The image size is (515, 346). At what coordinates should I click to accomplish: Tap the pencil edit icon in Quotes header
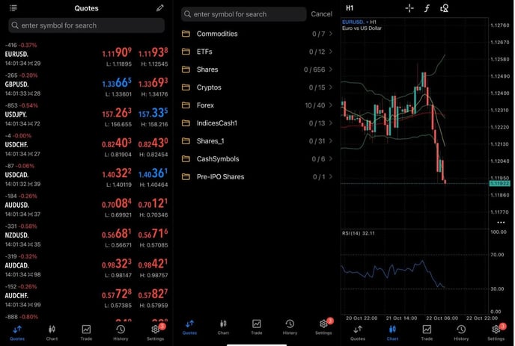click(x=160, y=8)
